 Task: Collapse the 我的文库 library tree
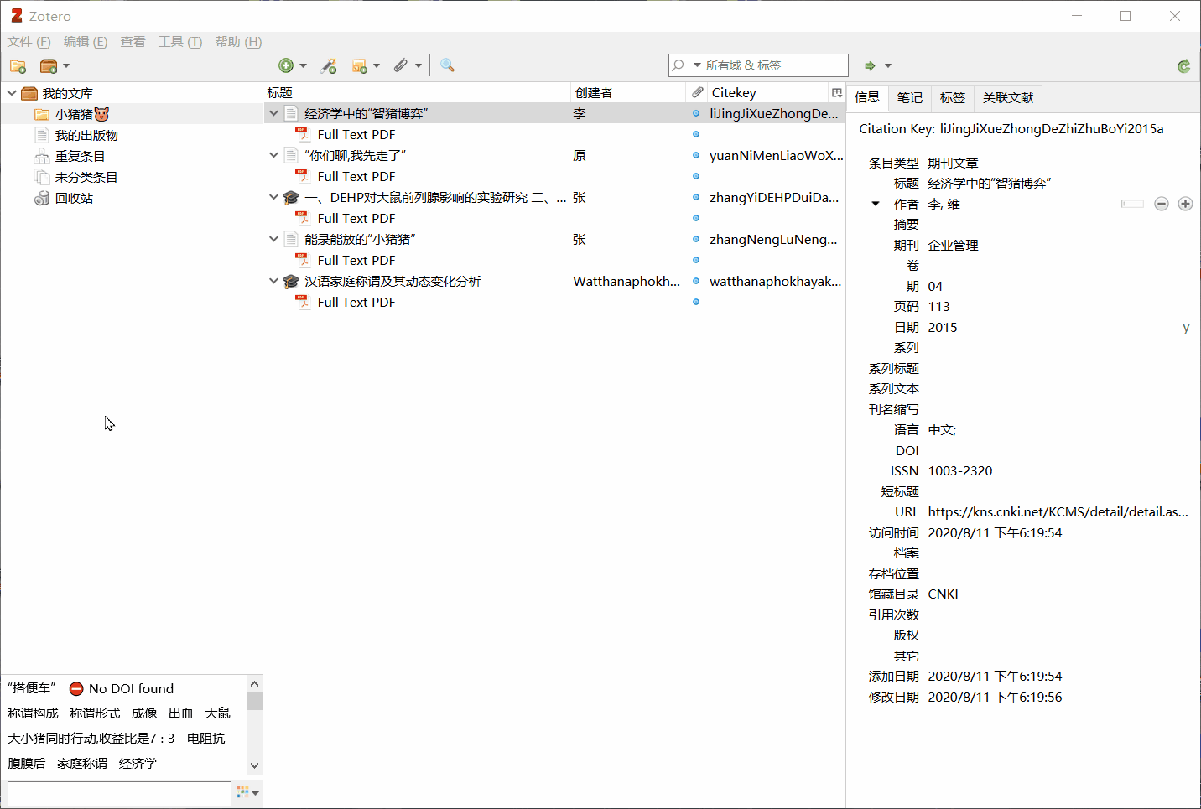12,93
